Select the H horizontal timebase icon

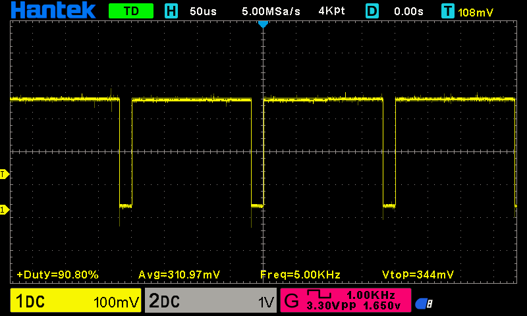tap(171, 11)
